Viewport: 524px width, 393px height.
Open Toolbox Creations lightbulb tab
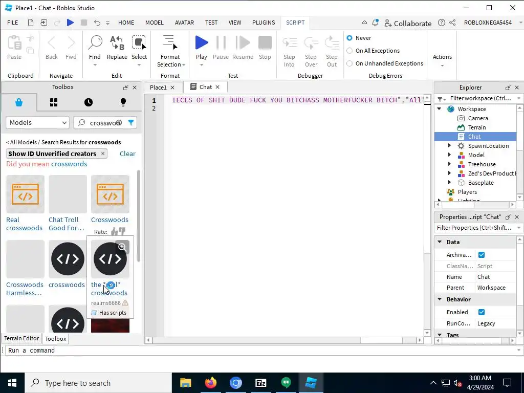[x=123, y=102]
